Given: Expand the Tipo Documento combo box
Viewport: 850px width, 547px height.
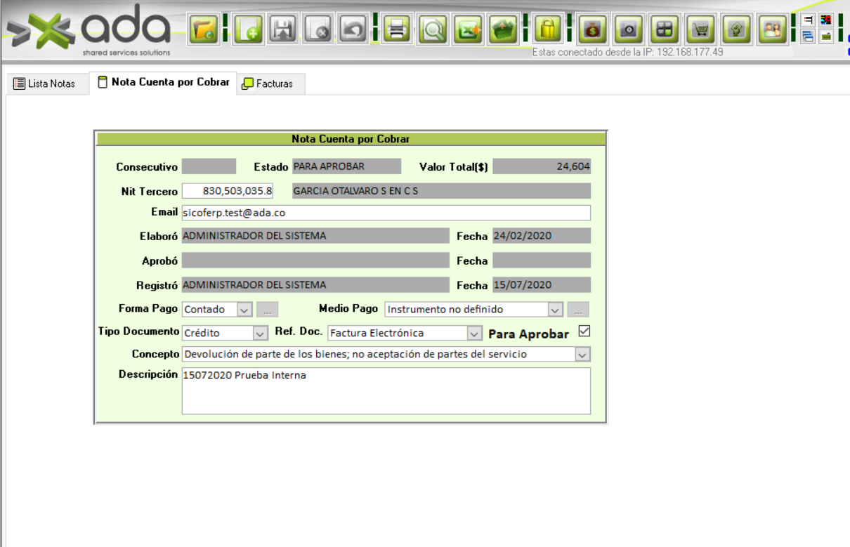Looking at the screenshot, I should [x=259, y=333].
